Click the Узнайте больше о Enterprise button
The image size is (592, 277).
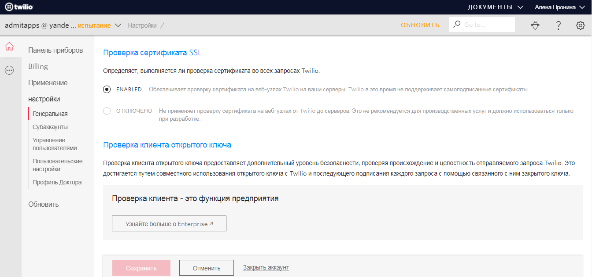[x=169, y=223]
